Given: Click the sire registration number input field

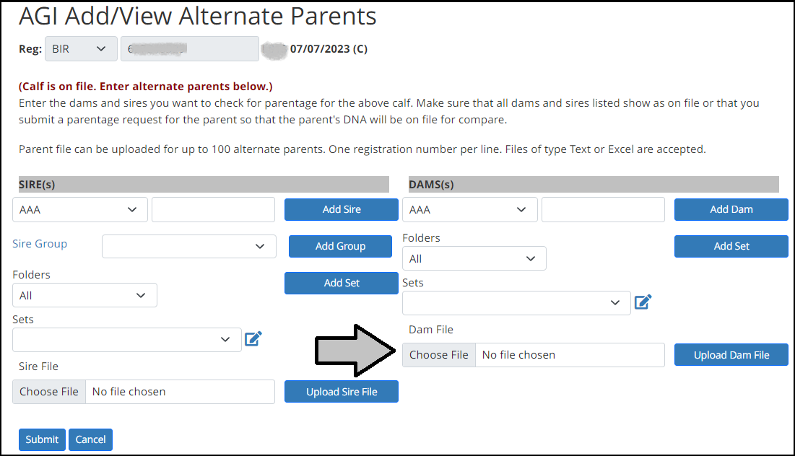Looking at the screenshot, I should coord(214,210).
